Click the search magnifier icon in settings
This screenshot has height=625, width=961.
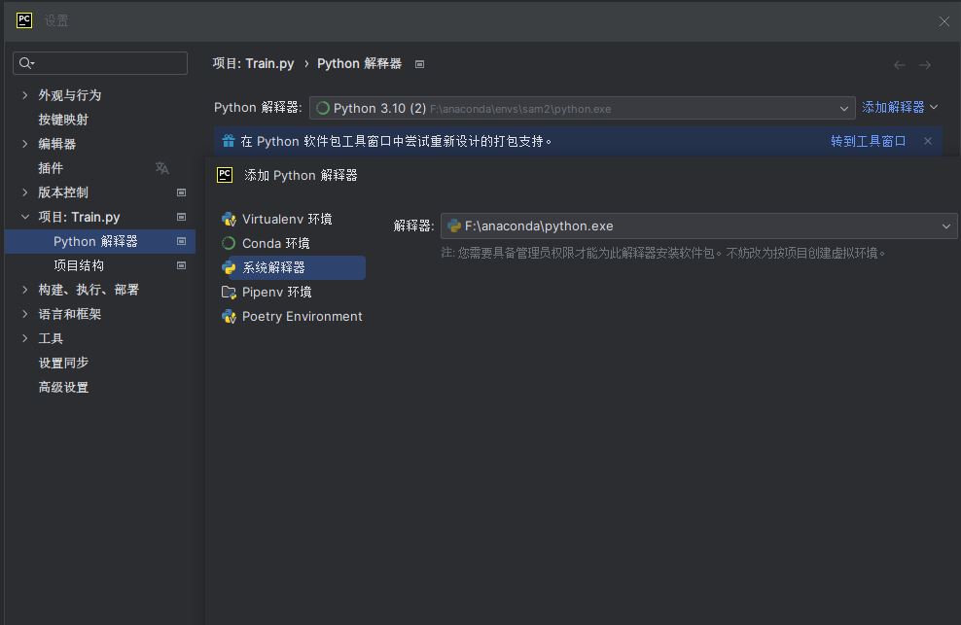click(x=25, y=63)
